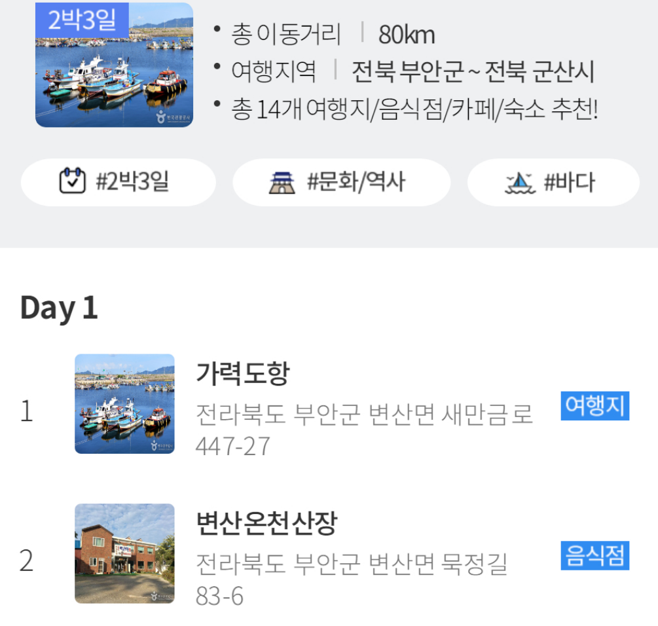Image resolution: width=658 pixels, height=626 pixels.
Task: Click the 전북 부안군~전북 군산시 region text
Action: (473, 71)
